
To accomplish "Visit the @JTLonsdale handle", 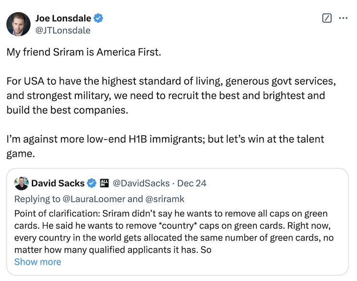I will point(62,30).
